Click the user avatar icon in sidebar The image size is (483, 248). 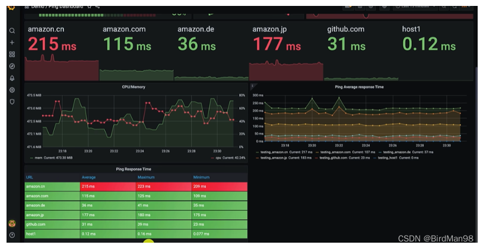(12, 223)
